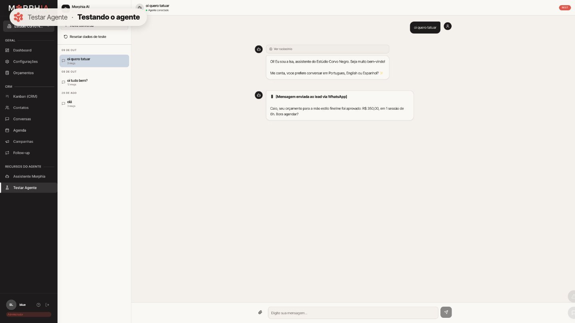Go to the Agenda page
This screenshot has width=575, height=323.
(28, 130)
